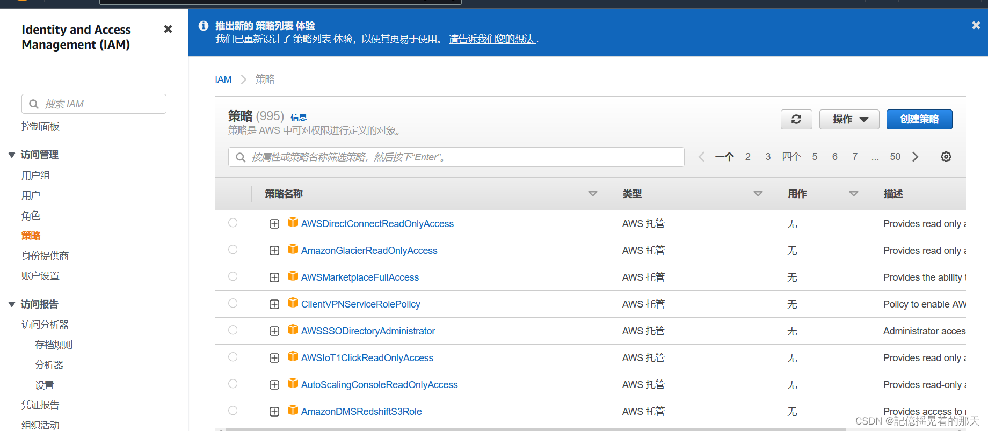
Task: Expand ClientVPNServiceRolePolicy row details
Action: (x=274, y=304)
